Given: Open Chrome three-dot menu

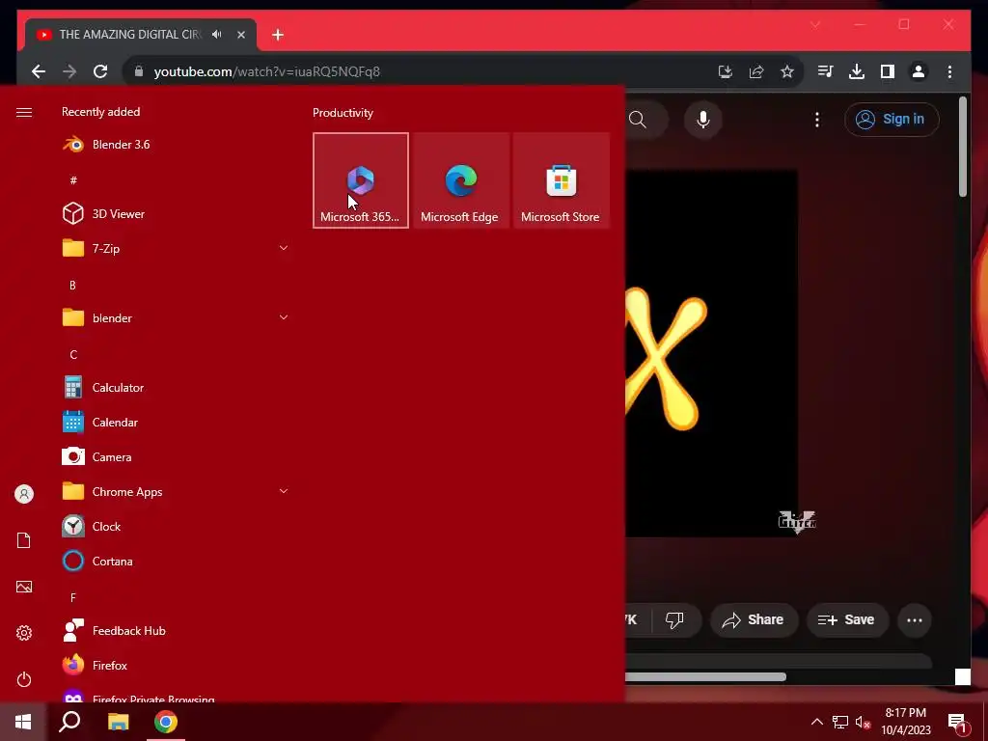Looking at the screenshot, I should pyautogui.click(x=949, y=71).
